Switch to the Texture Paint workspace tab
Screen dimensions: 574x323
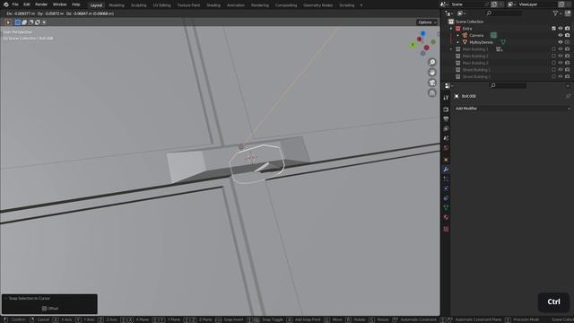click(x=188, y=5)
